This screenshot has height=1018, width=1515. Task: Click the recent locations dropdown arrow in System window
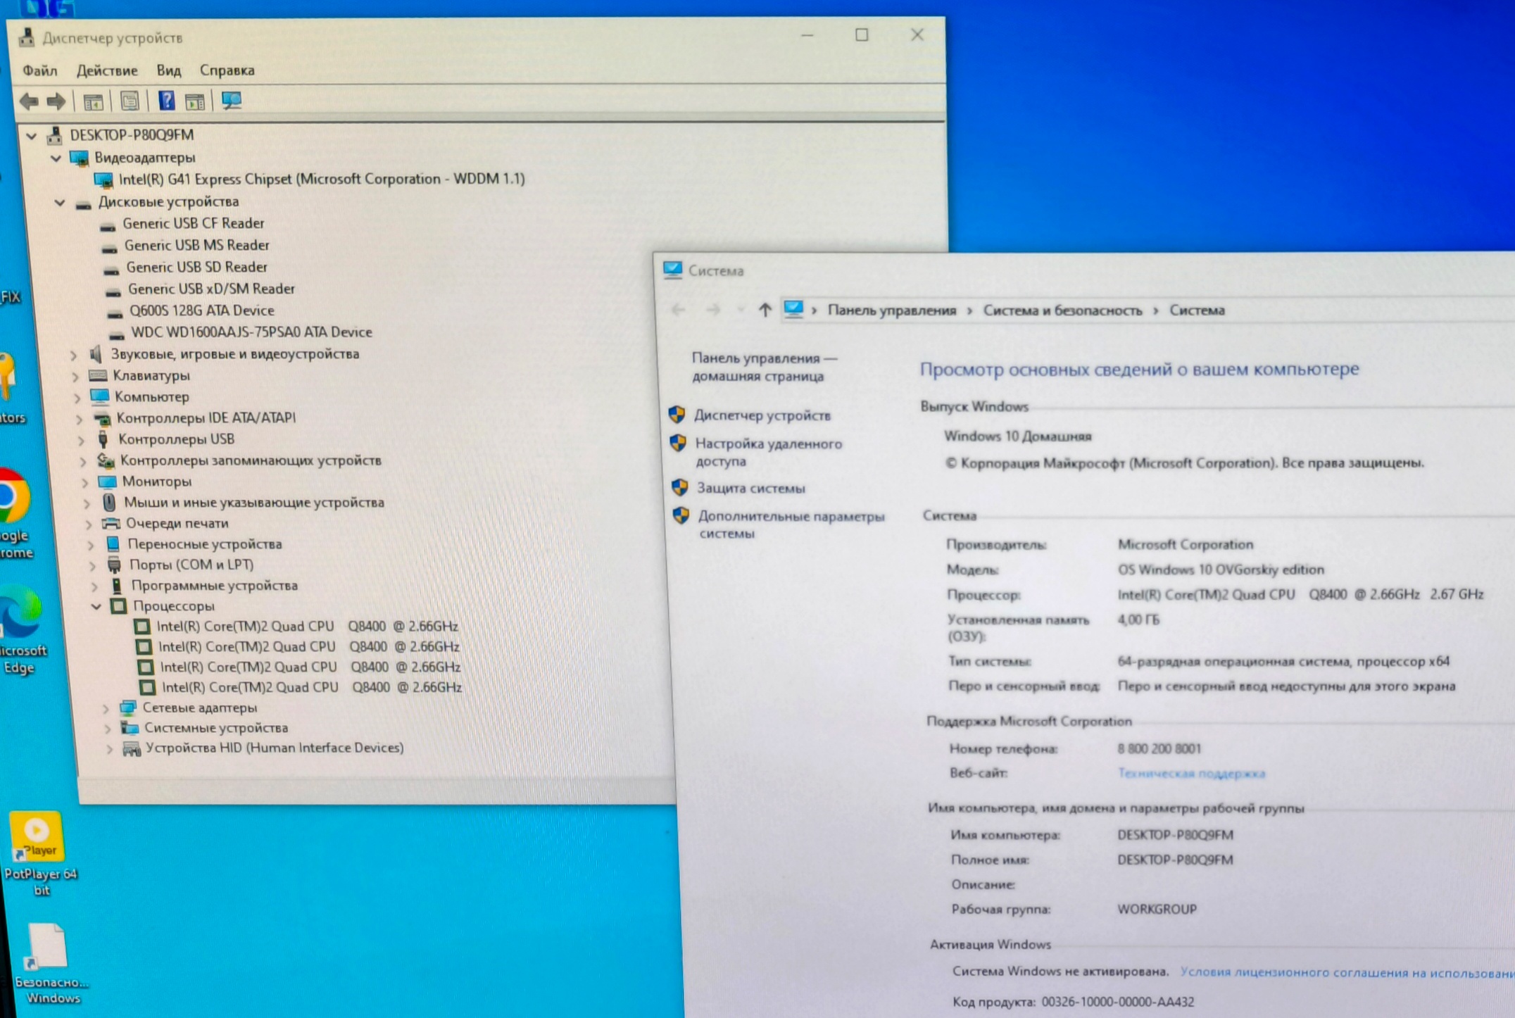pos(740,310)
